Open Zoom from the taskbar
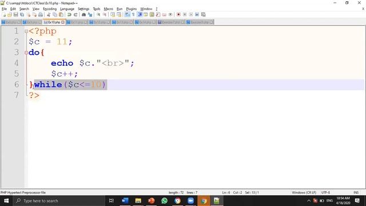The height and width of the screenshot is (206, 366). tap(190, 201)
